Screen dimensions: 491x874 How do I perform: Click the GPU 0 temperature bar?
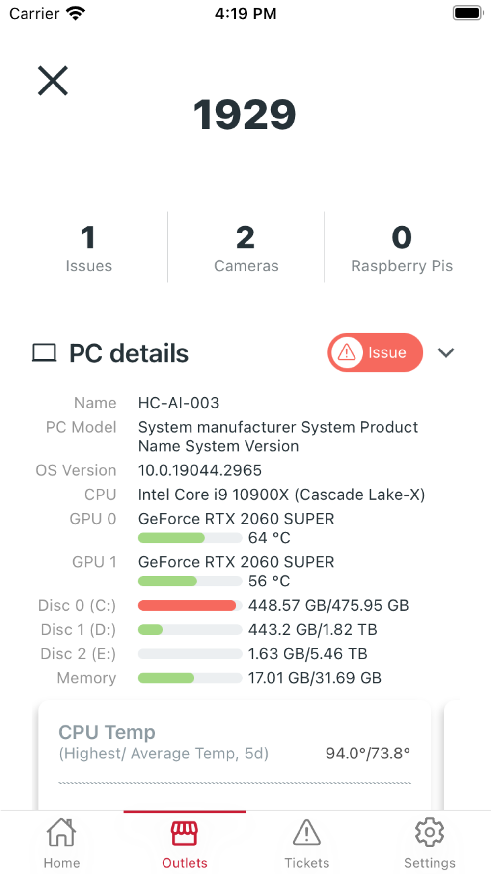[190, 538]
